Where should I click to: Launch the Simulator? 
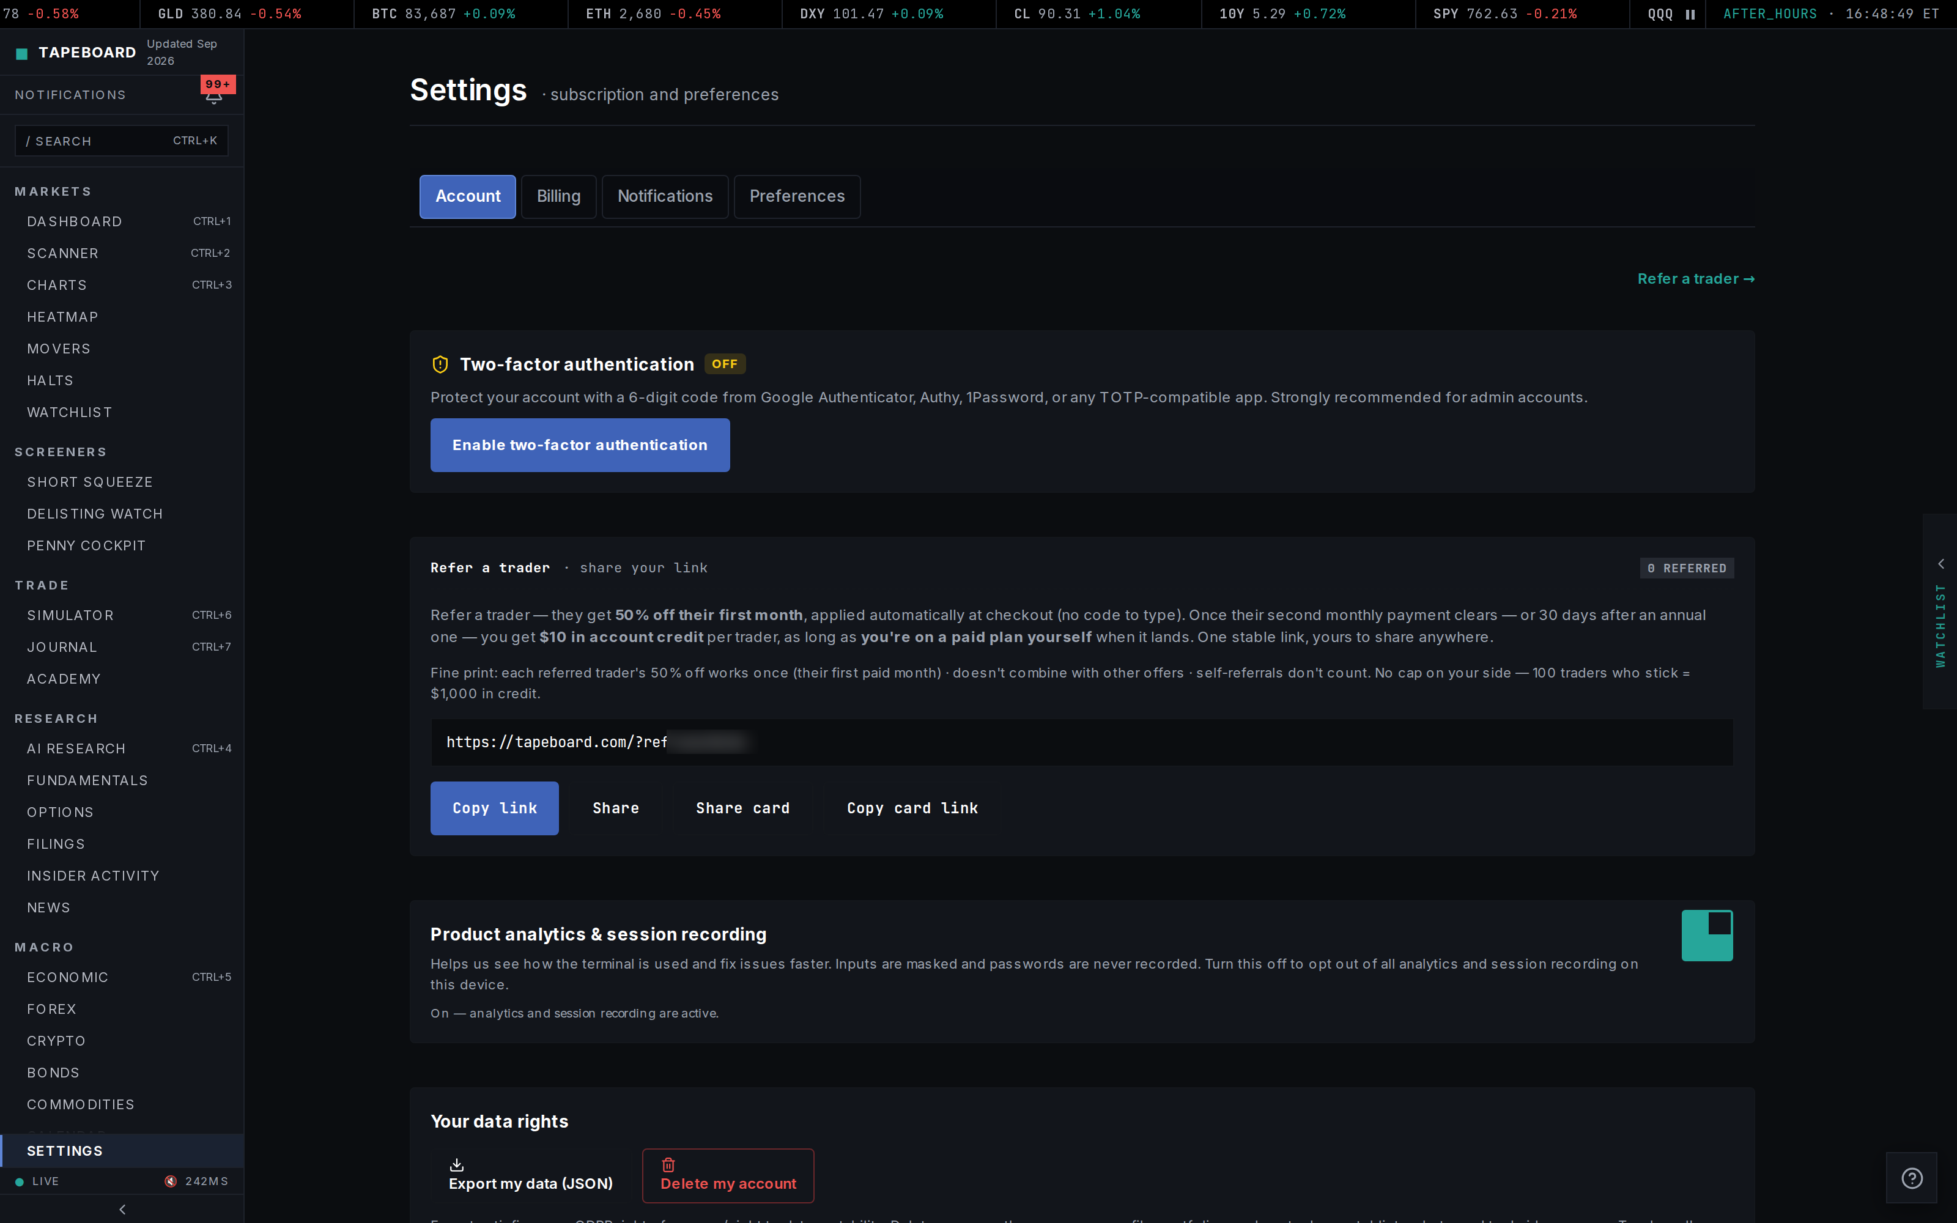click(x=122, y=616)
